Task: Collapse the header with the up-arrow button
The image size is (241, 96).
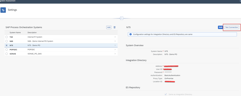Action: point(122,18)
